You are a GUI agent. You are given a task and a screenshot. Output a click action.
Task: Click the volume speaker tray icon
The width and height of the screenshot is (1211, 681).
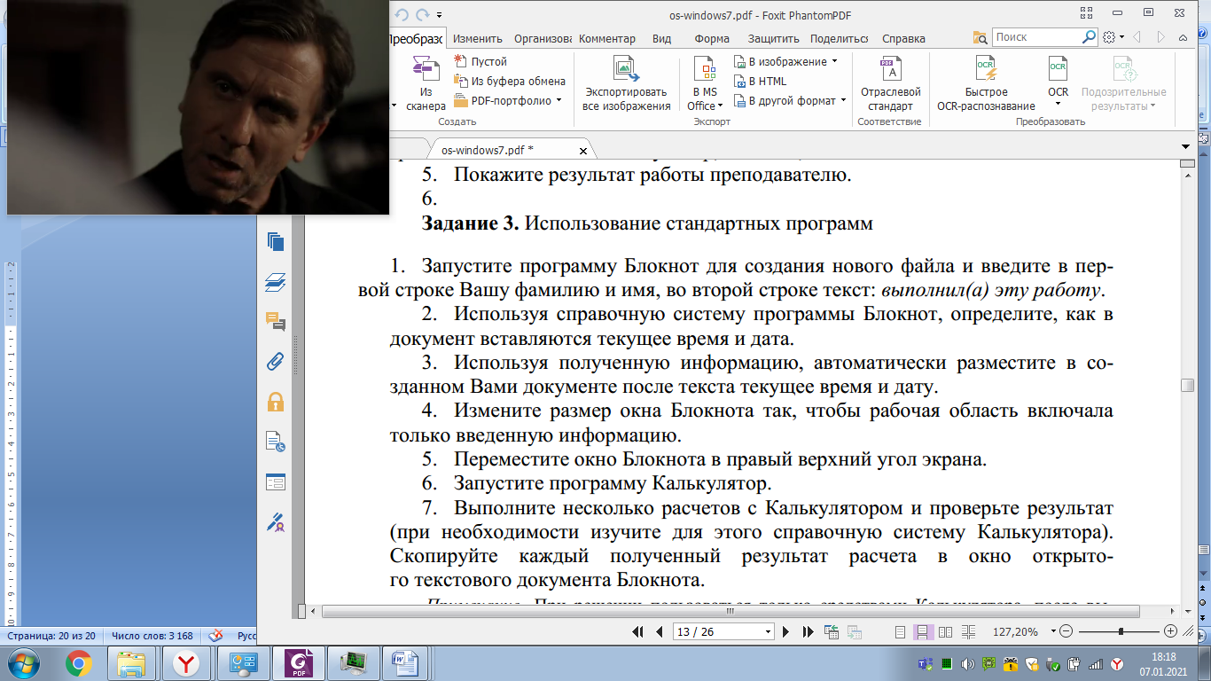(967, 664)
